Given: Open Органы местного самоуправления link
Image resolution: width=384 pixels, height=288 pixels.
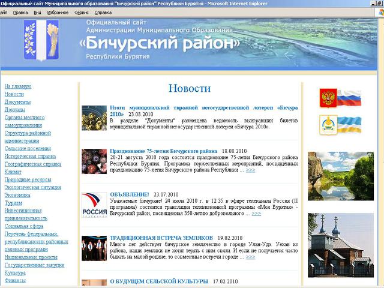Looking at the screenshot, I should (25, 121).
